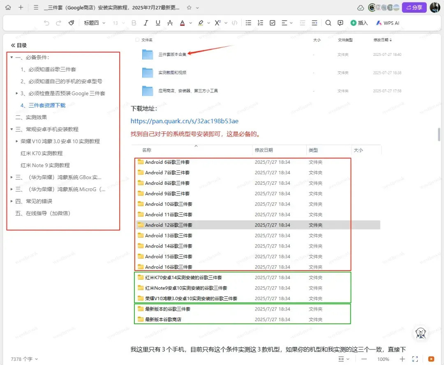Expand the 鸿蒙系统MicroG outline section
Image resolution: width=444 pixels, height=365 pixels.
pos(12,189)
